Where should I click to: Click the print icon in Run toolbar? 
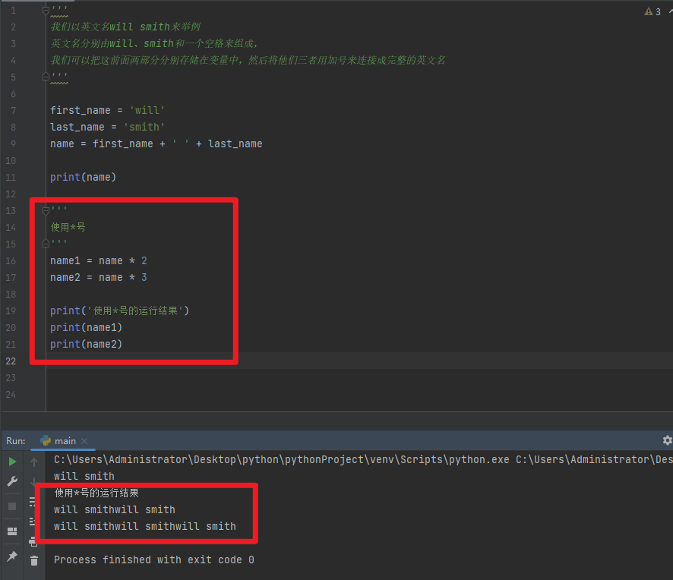[33, 542]
